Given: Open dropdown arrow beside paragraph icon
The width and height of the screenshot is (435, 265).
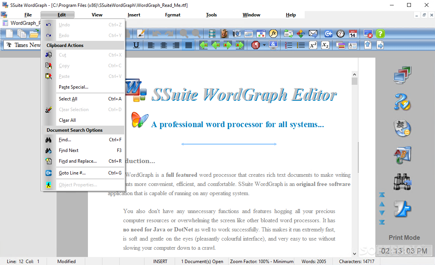Looking at the screenshot, I should click(x=264, y=45).
